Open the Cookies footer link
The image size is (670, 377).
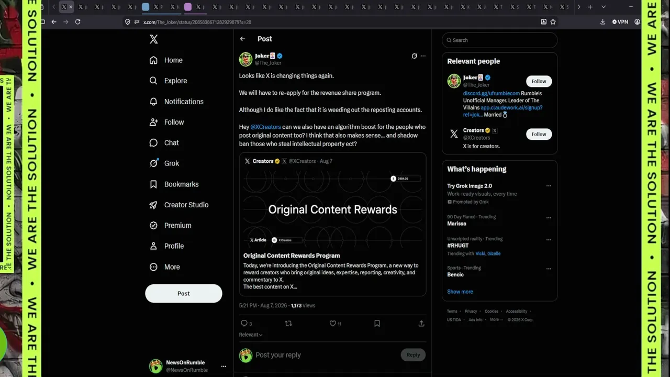coord(492,312)
